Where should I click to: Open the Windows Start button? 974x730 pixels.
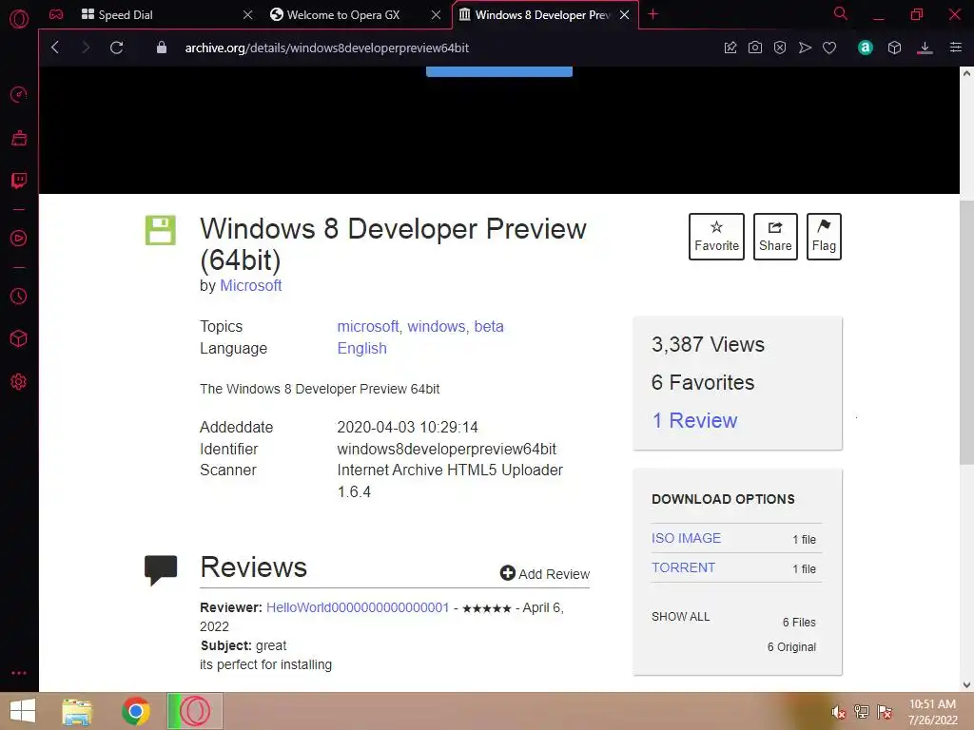click(23, 711)
